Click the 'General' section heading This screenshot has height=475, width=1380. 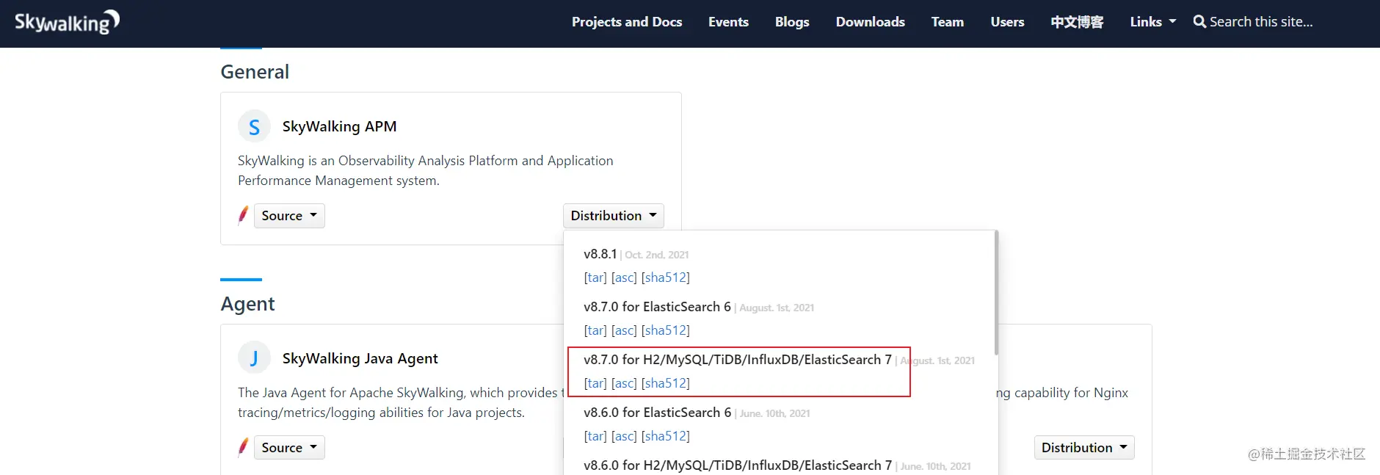tap(255, 72)
